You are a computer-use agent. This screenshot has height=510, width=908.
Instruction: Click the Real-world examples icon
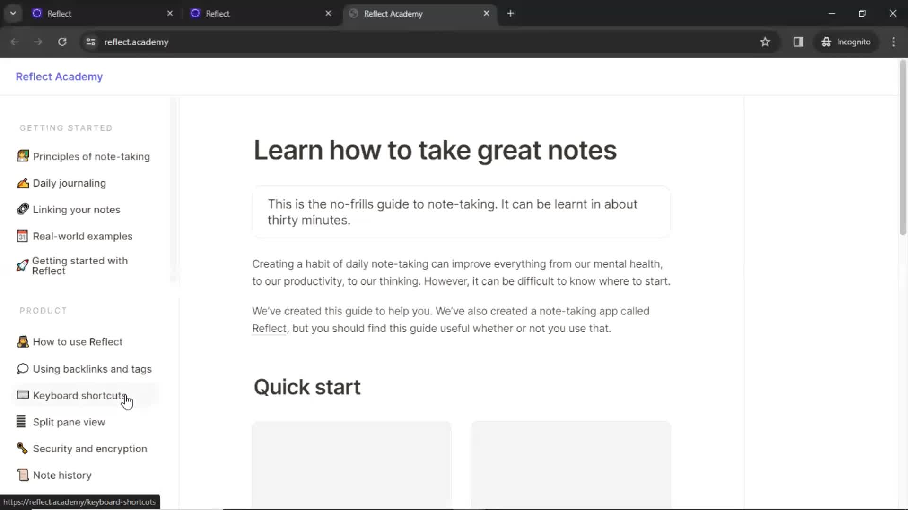tap(22, 236)
